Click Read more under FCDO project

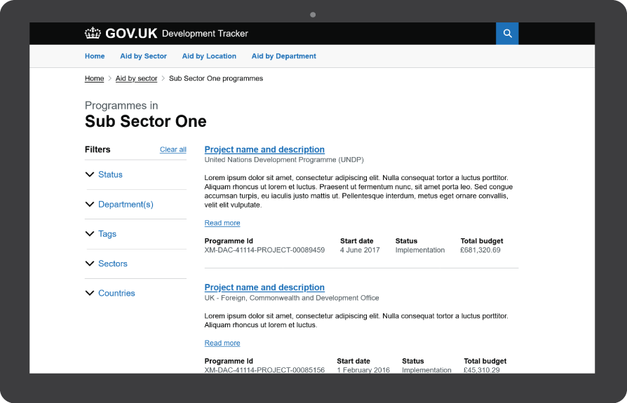(x=222, y=343)
